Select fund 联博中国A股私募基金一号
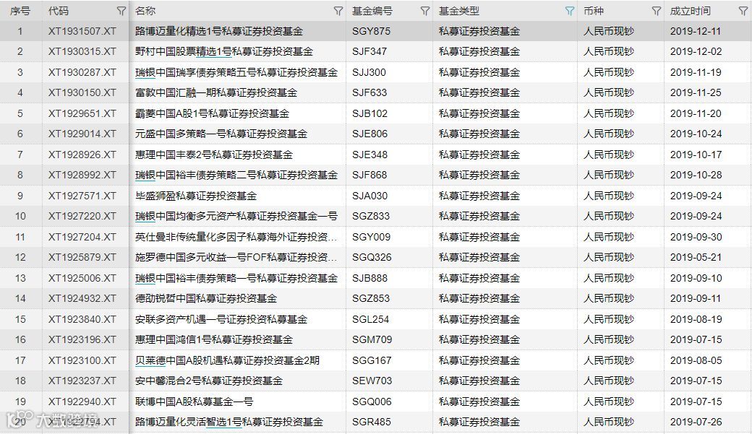Image resolution: width=752 pixels, height=434 pixels. 195,402
